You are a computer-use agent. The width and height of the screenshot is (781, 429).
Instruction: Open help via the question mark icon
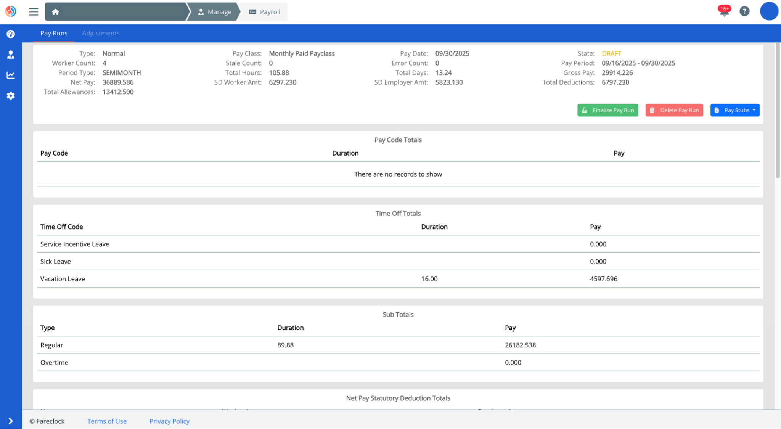pyautogui.click(x=744, y=11)
